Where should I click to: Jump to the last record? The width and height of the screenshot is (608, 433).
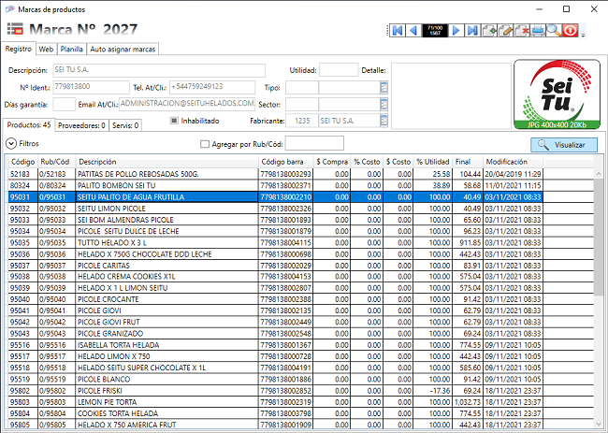472,30
